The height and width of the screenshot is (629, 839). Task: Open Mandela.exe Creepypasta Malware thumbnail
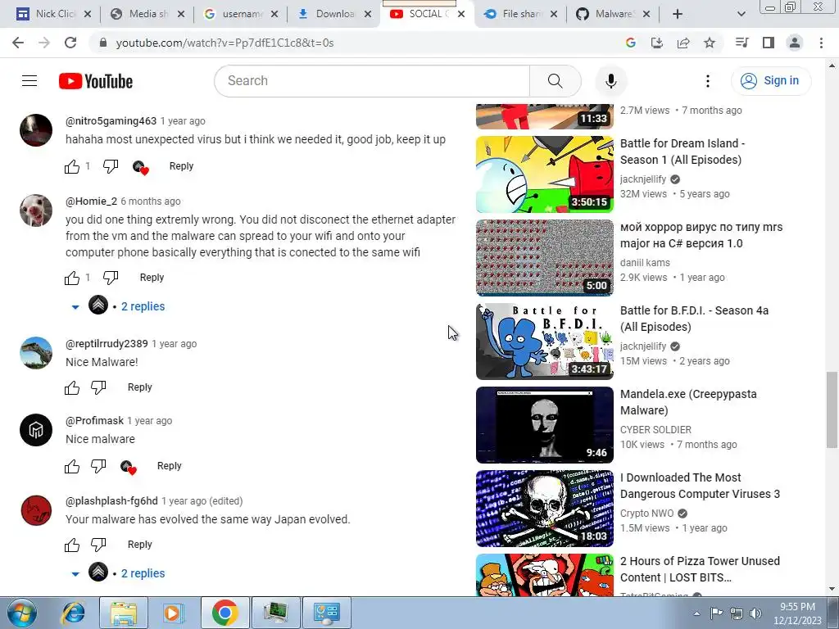(x=545, y=425)
